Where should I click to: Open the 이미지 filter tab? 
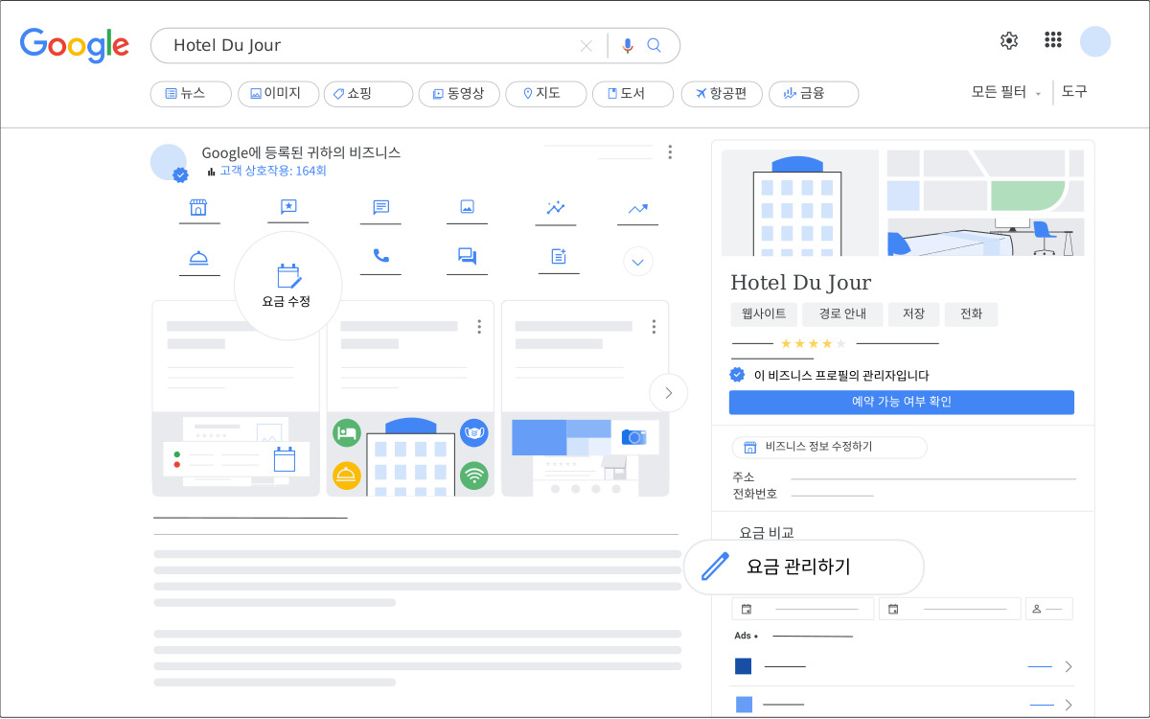click(x=277, y=94)
